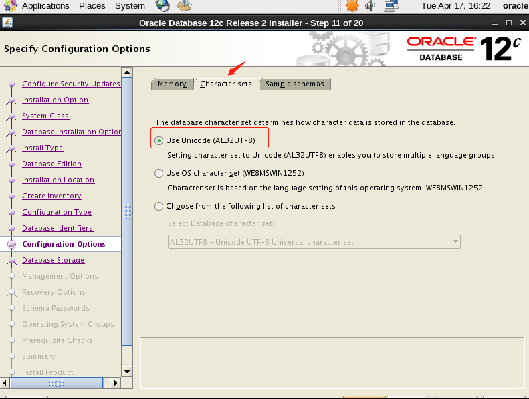Image resolution: width=529 pixels, height=399 pixels.
Task: Click the System Class step bullet marker
Action: [x=12, y=116]
